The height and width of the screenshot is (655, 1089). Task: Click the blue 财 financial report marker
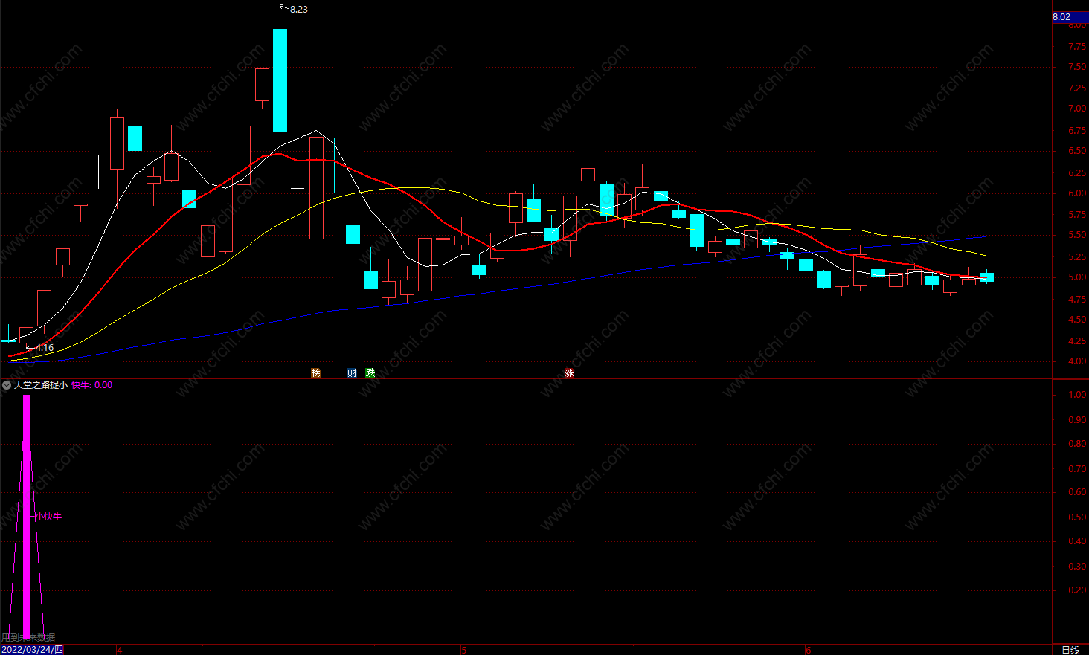(352, 373)
